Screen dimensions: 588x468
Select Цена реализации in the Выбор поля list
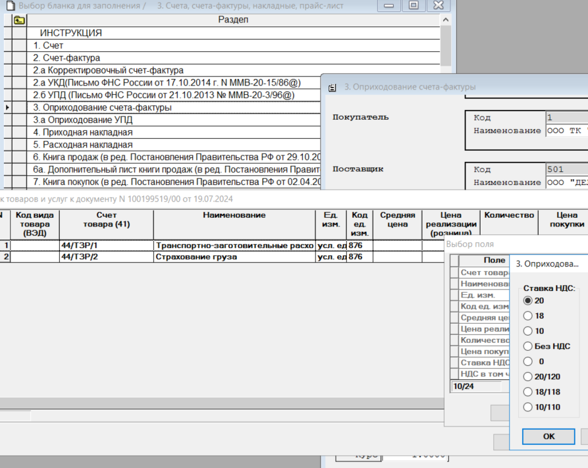[x=484, y=329]
